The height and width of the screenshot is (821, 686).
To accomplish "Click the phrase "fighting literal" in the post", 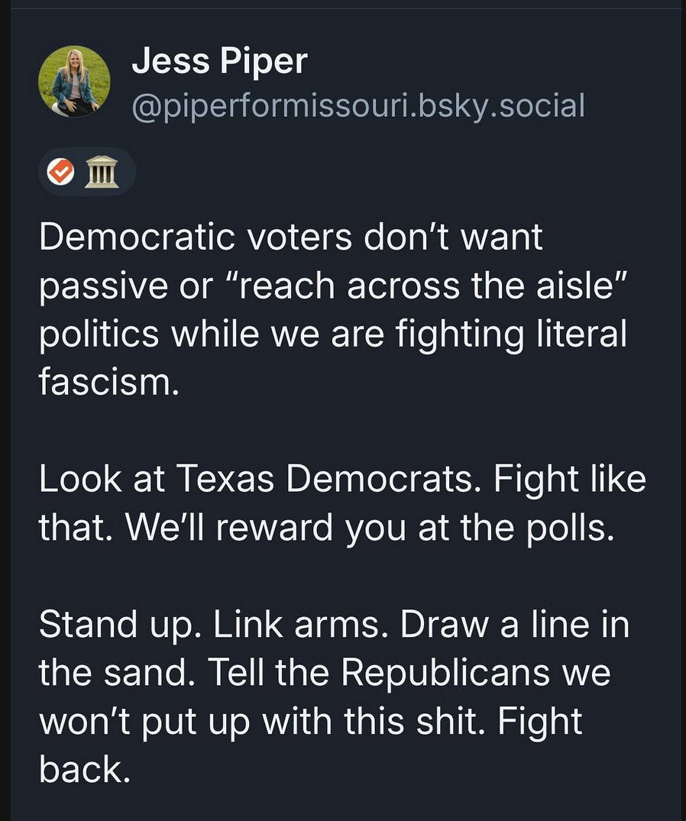I will coord(511,334).
